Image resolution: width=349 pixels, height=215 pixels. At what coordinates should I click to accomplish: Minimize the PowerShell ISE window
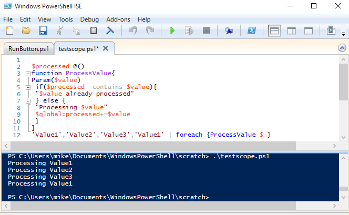tap(290, 6)
